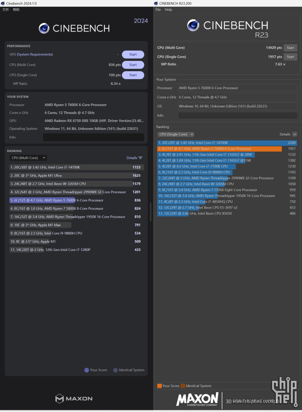Image resolution: width=302 pixels, height=412 pixels.
Task: Click the Maxon logo in Cinebench R23
Action: pos(198,399)
